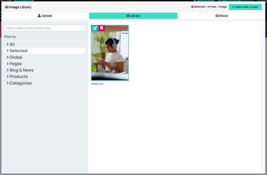Filter images by Blog & News
Viewport: 267px width, 175px height.
(45, 70)
